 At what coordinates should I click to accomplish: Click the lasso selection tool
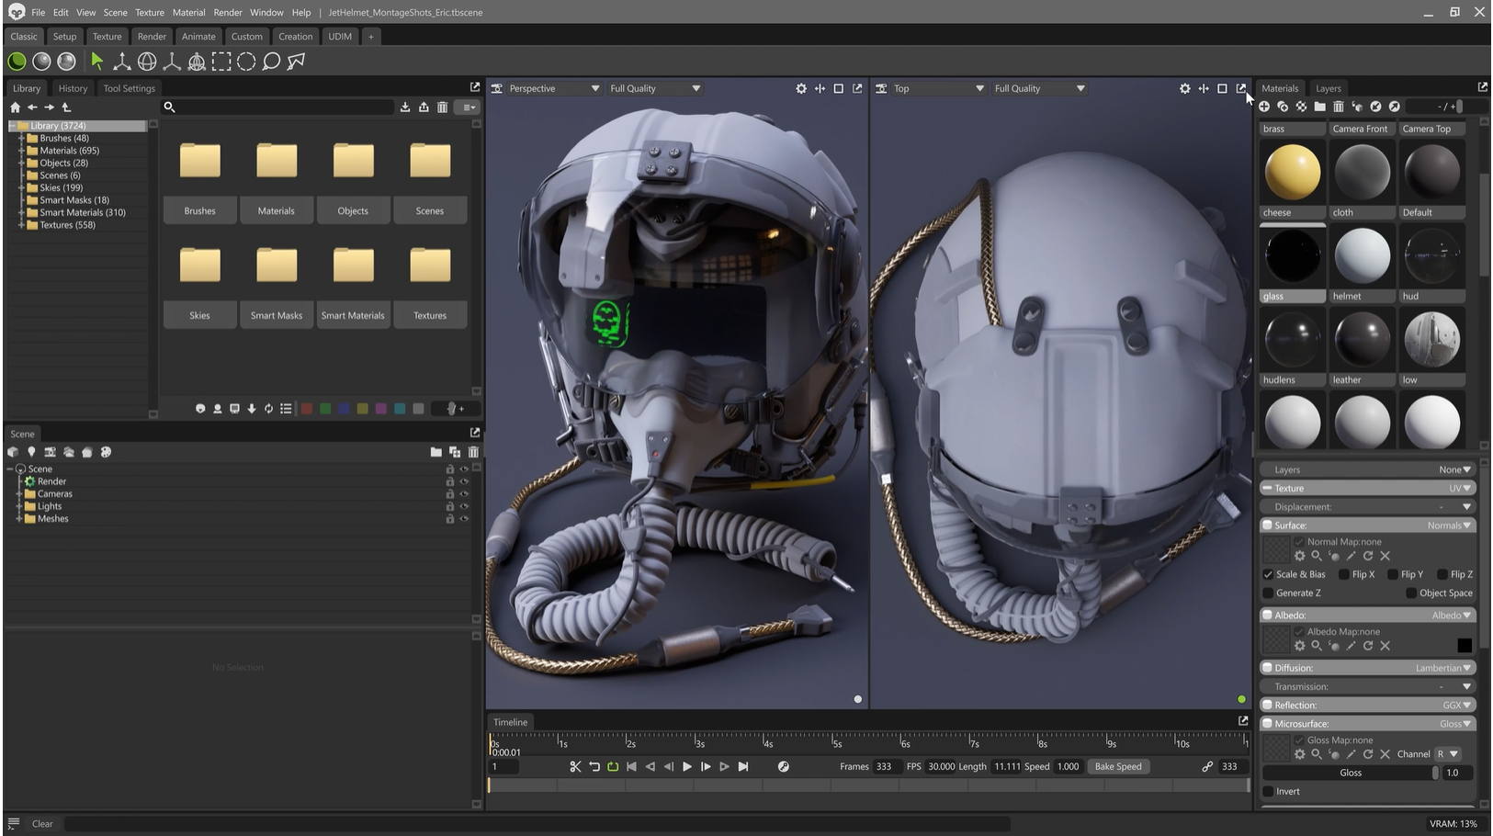[271, 62]
